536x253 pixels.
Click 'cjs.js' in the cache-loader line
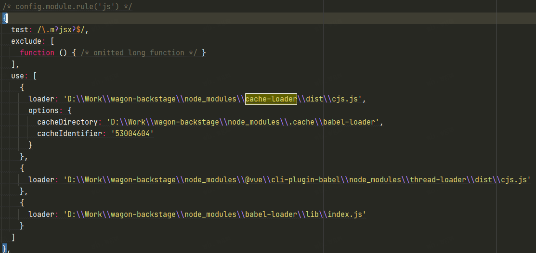345,99
